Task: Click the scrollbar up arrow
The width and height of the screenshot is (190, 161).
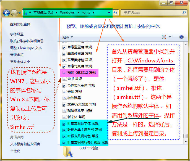Action: (x=186, y=44)
